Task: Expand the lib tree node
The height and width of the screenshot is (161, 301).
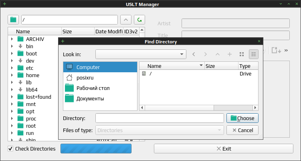Action: pos(12,83)
